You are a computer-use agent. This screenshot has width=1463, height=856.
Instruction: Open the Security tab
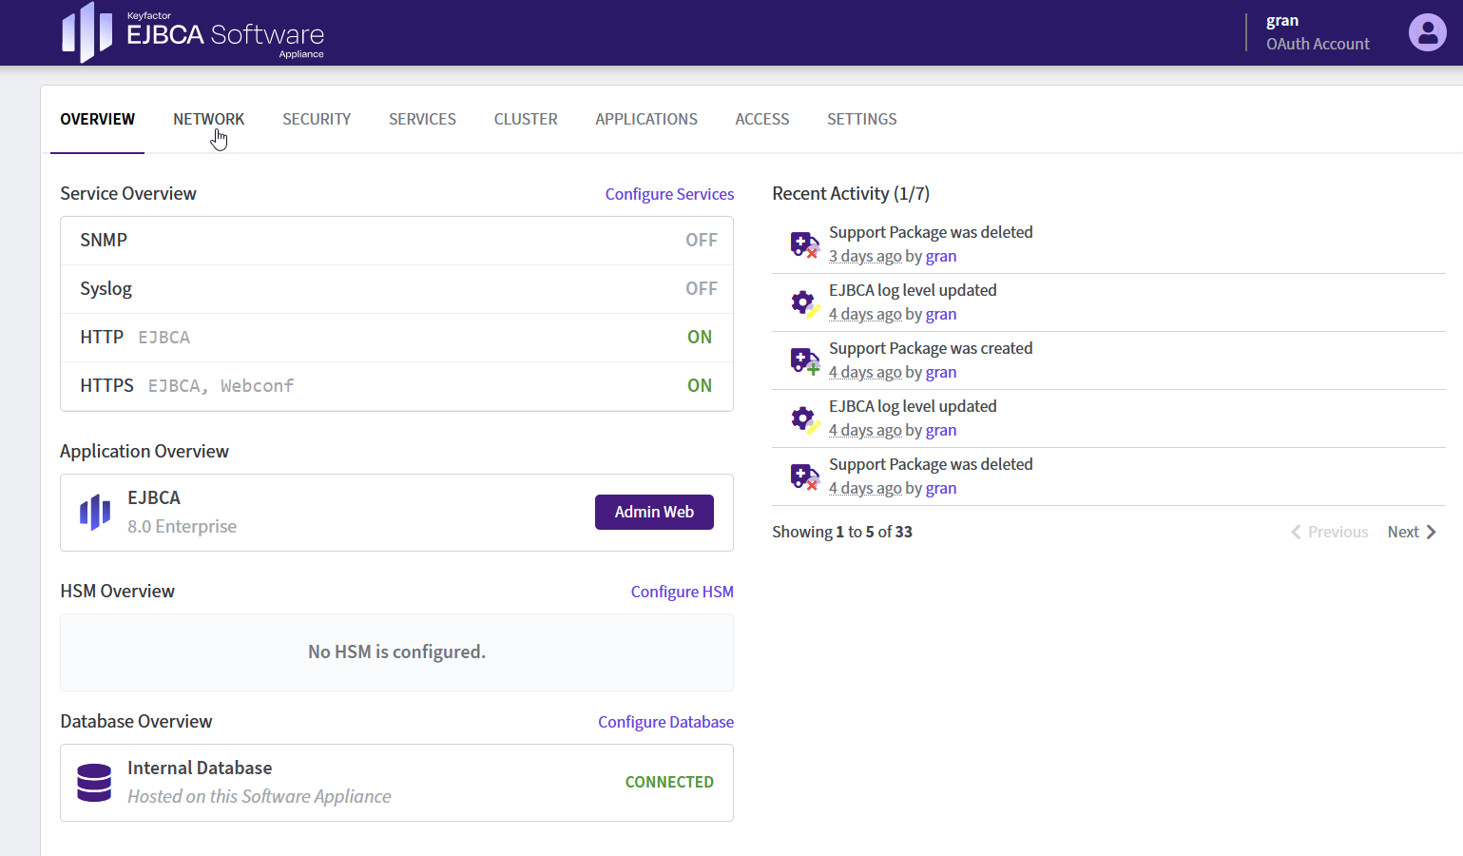tap(317, 120)
